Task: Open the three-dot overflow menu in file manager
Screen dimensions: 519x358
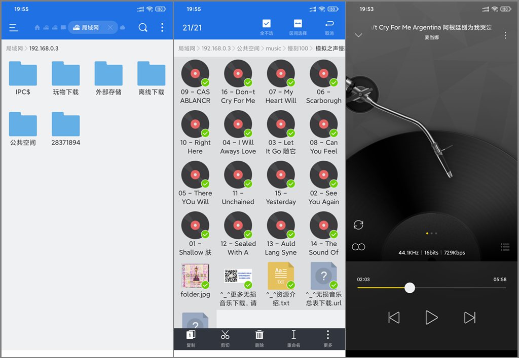Action: coord(162,27)
